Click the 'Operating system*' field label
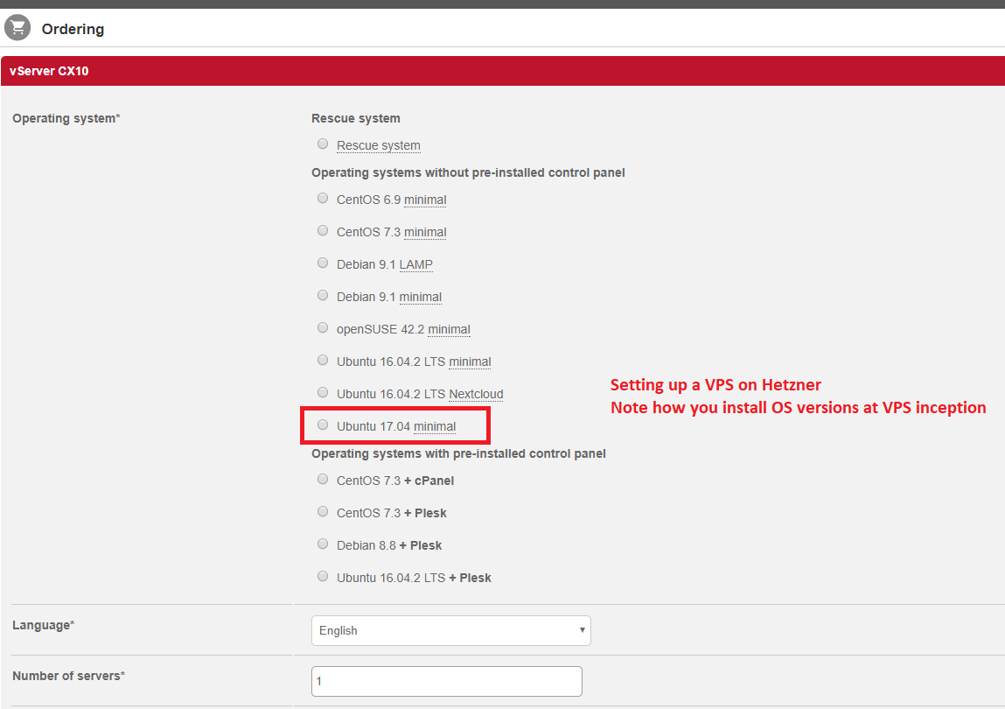Image resolution: width=1005 pixels, height=709 pixels. pyautogui.click(x=66, y=118)
